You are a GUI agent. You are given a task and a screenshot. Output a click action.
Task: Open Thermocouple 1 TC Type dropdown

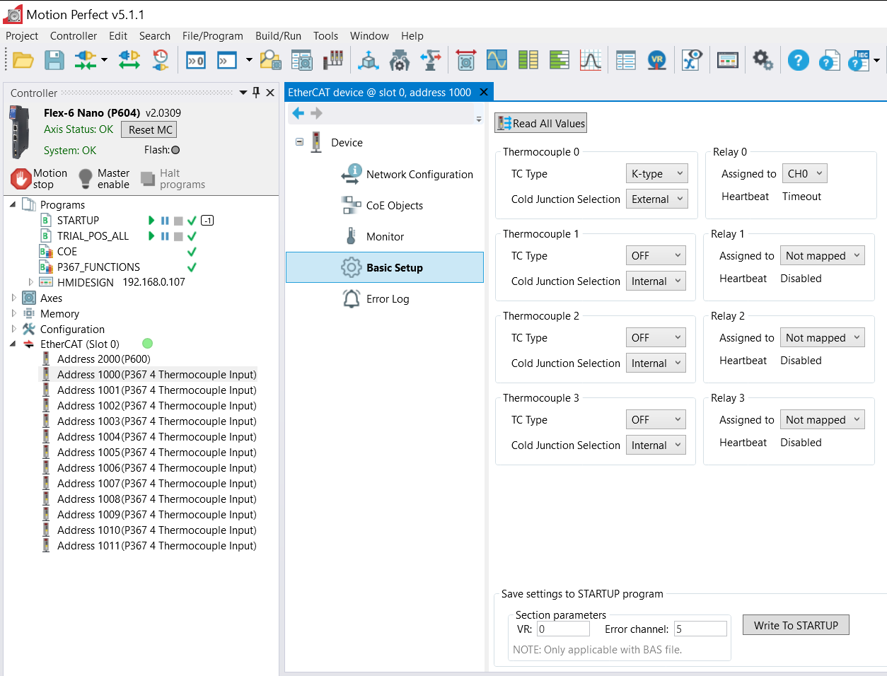[x=656, y=256]
